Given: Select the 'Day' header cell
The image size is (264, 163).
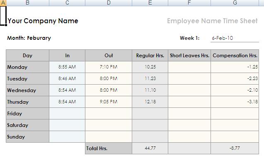Looking at the screenshot, I should click(x=28, y=56).
